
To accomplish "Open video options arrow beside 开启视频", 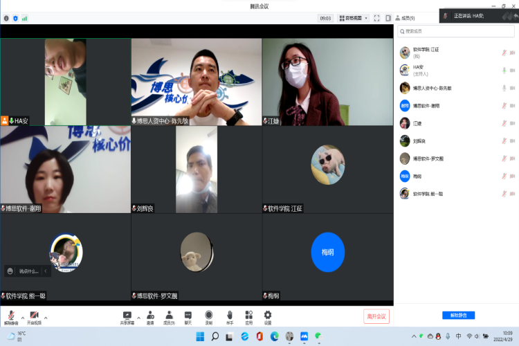I will [x=46, y=318].
